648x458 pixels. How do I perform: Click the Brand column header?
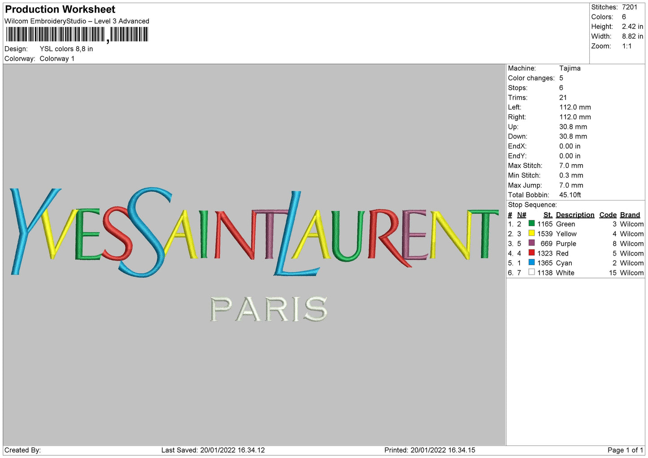coord(630,215)
